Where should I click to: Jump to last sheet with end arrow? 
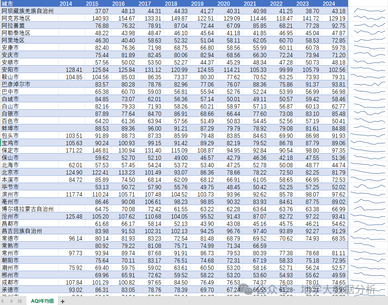[20, 301]
